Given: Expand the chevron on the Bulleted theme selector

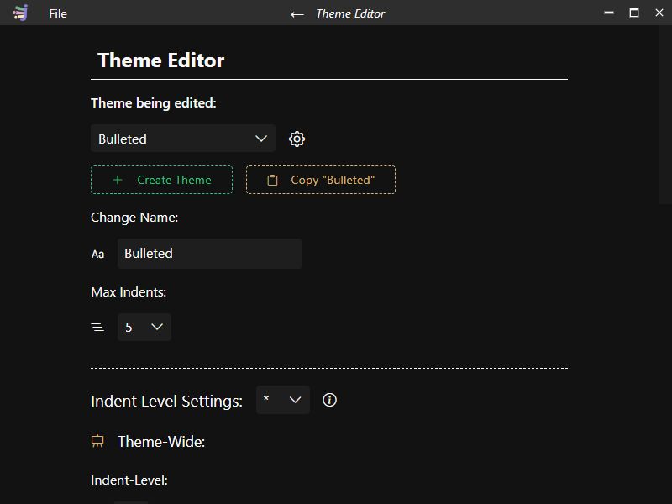Looking at the screenshot, I should click(262, 138).
